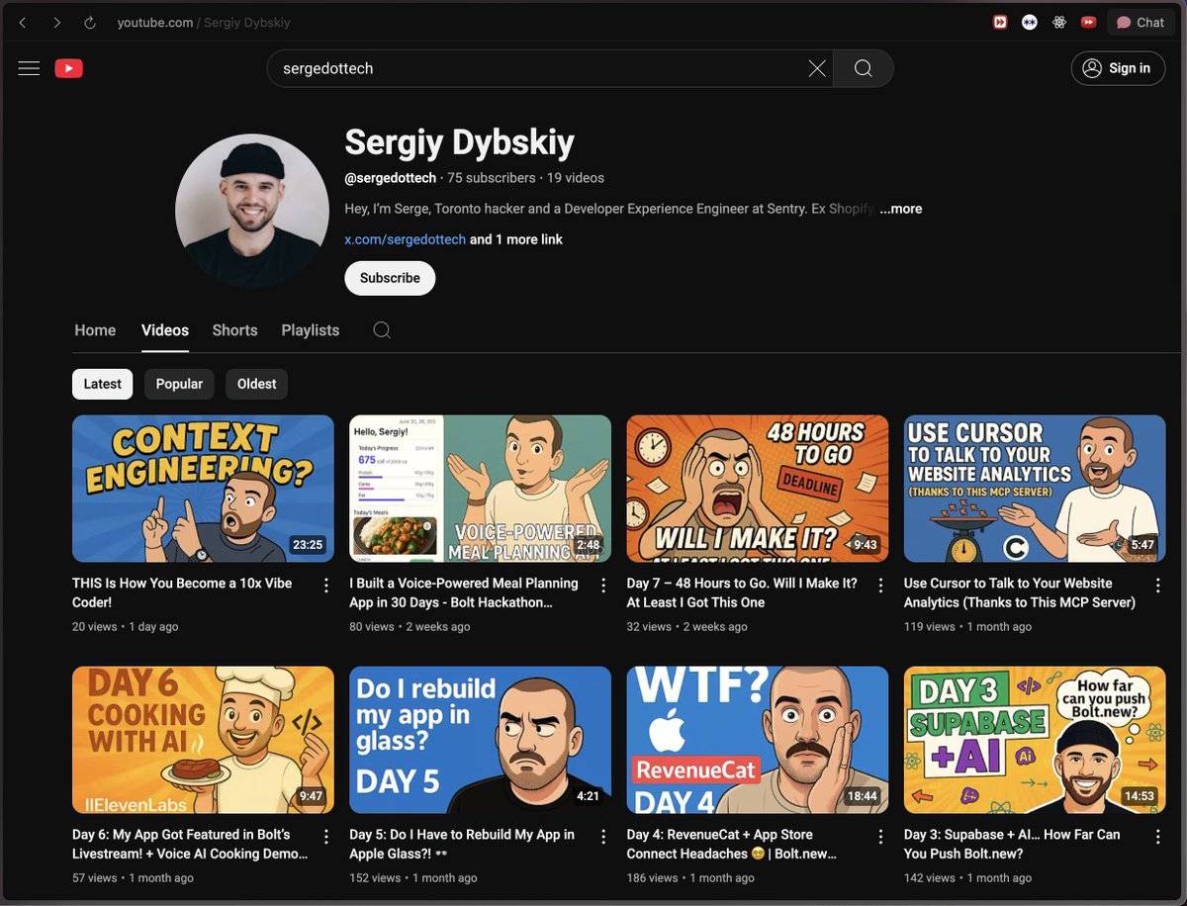Viewport: 1187px width, 906px height.
Task: Play the Day 3 Supabase + AI thumbnail
Action: click(1035, 740)
